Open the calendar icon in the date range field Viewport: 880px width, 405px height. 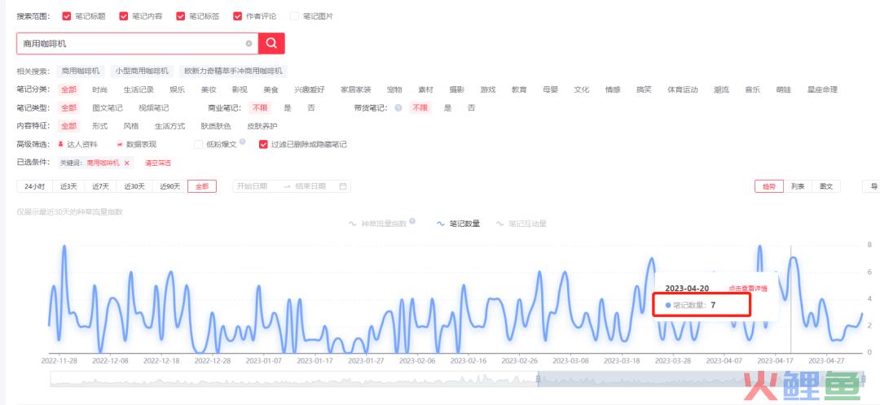pos(343,186)
